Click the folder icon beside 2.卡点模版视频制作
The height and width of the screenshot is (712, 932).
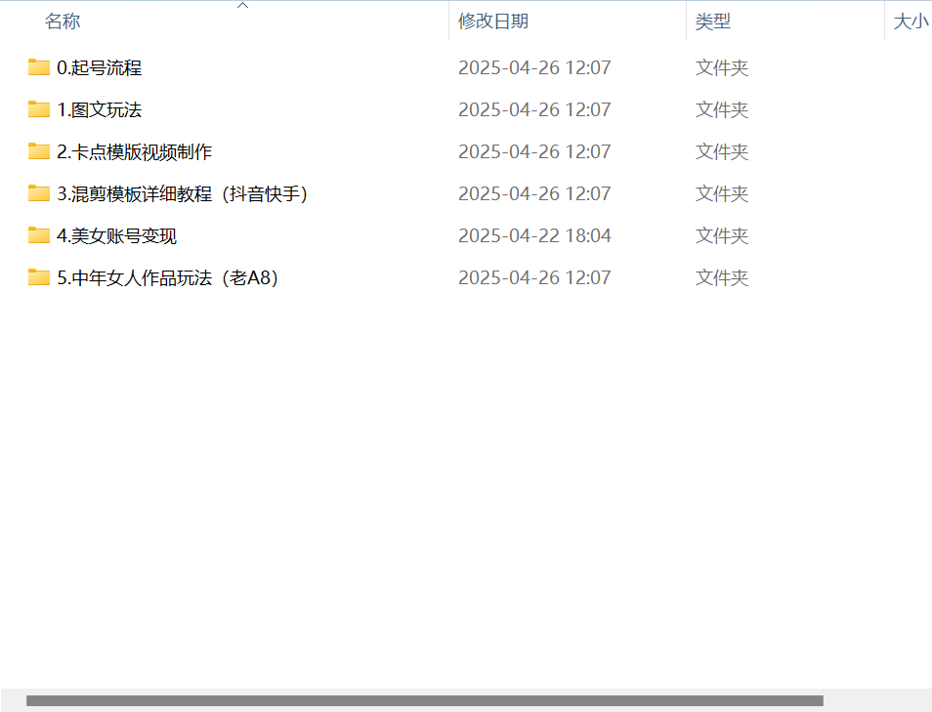pos(37,151)
